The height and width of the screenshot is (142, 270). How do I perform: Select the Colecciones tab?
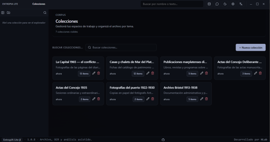tap(39, 4)
